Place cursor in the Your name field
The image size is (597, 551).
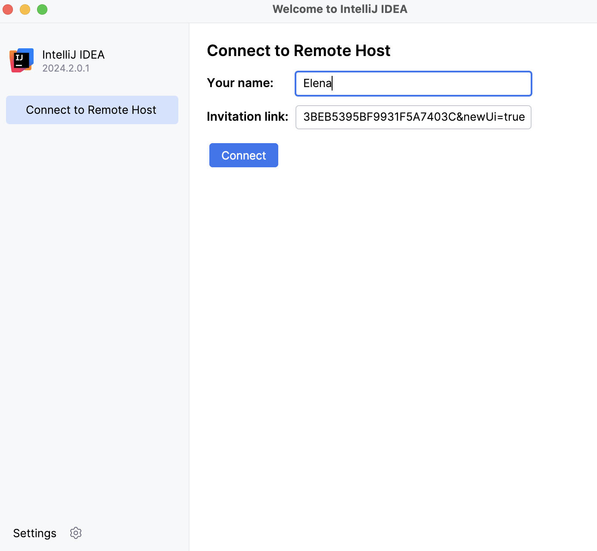413,83
